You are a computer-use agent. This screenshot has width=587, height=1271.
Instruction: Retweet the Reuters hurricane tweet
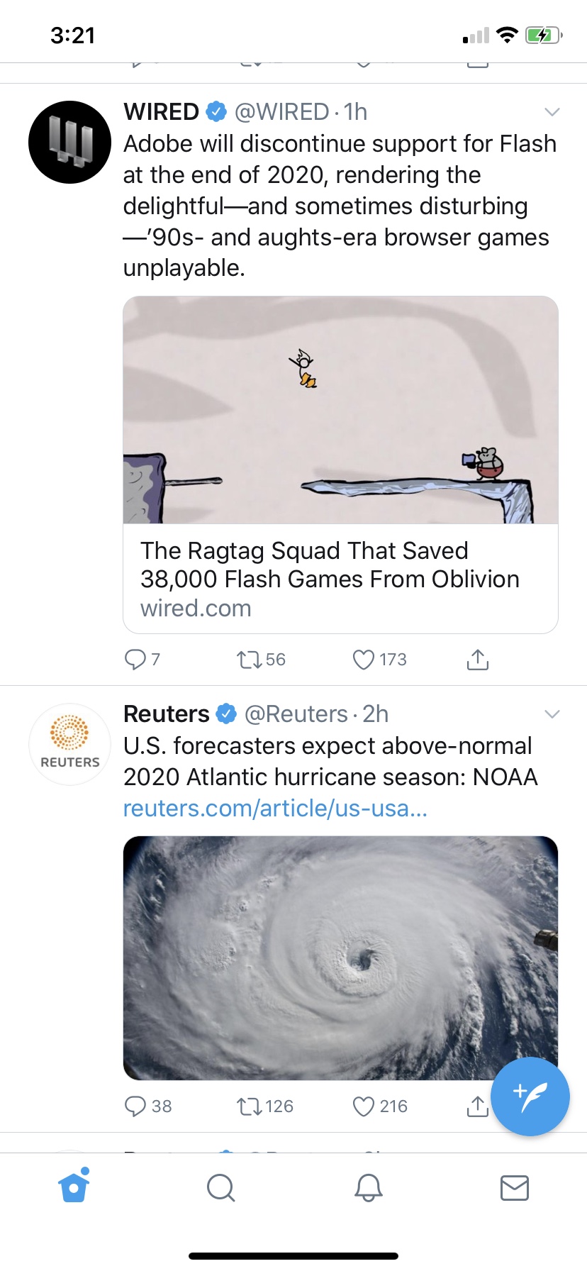249,1106
